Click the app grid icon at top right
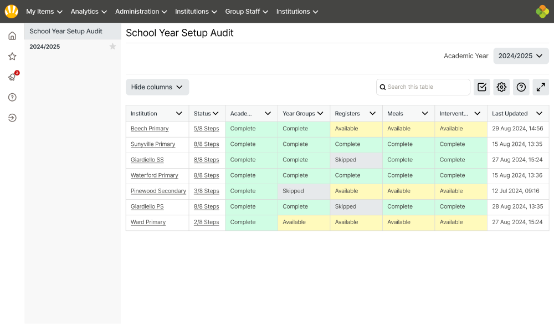 (x=543, y=11)
